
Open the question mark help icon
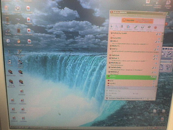[x=168, y=67]
